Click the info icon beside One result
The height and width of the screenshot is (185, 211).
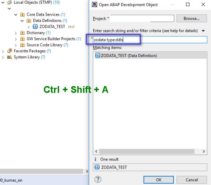point(95,159)
